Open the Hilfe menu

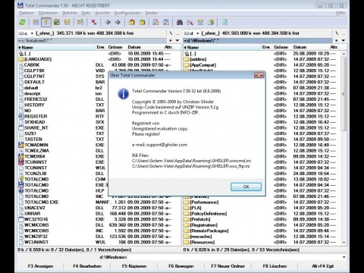[x=340, y=13]
